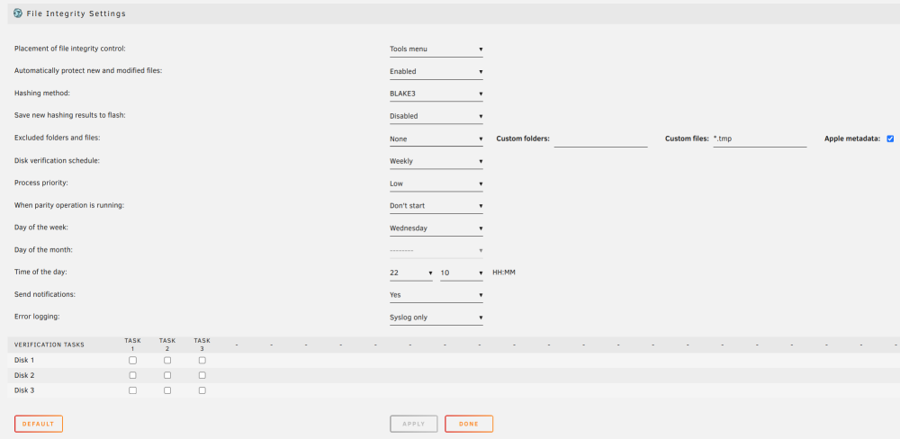900x439 pixels.
Task: Open the Hashing method BLAKE3 dropdown
Action: (x=436, y=94)
